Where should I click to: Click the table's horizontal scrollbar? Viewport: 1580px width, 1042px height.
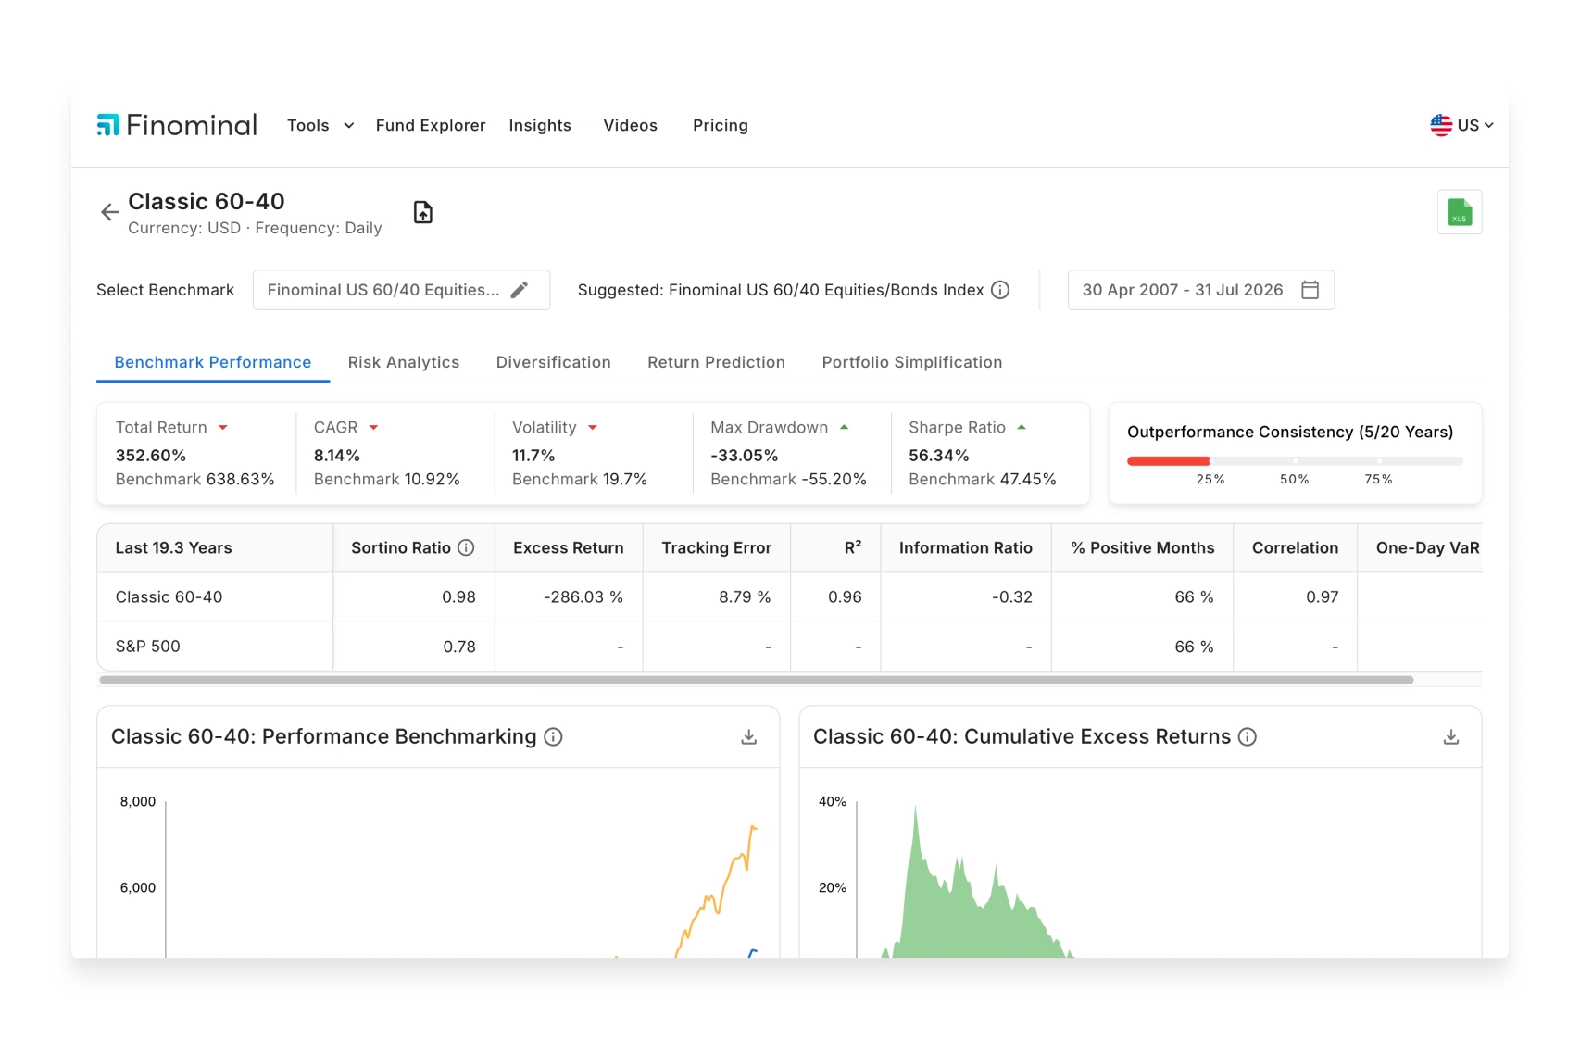point(756,680)
